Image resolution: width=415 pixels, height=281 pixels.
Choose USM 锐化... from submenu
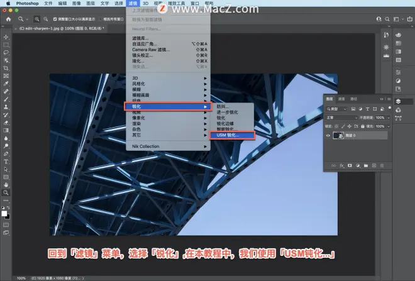coord(233,135)
